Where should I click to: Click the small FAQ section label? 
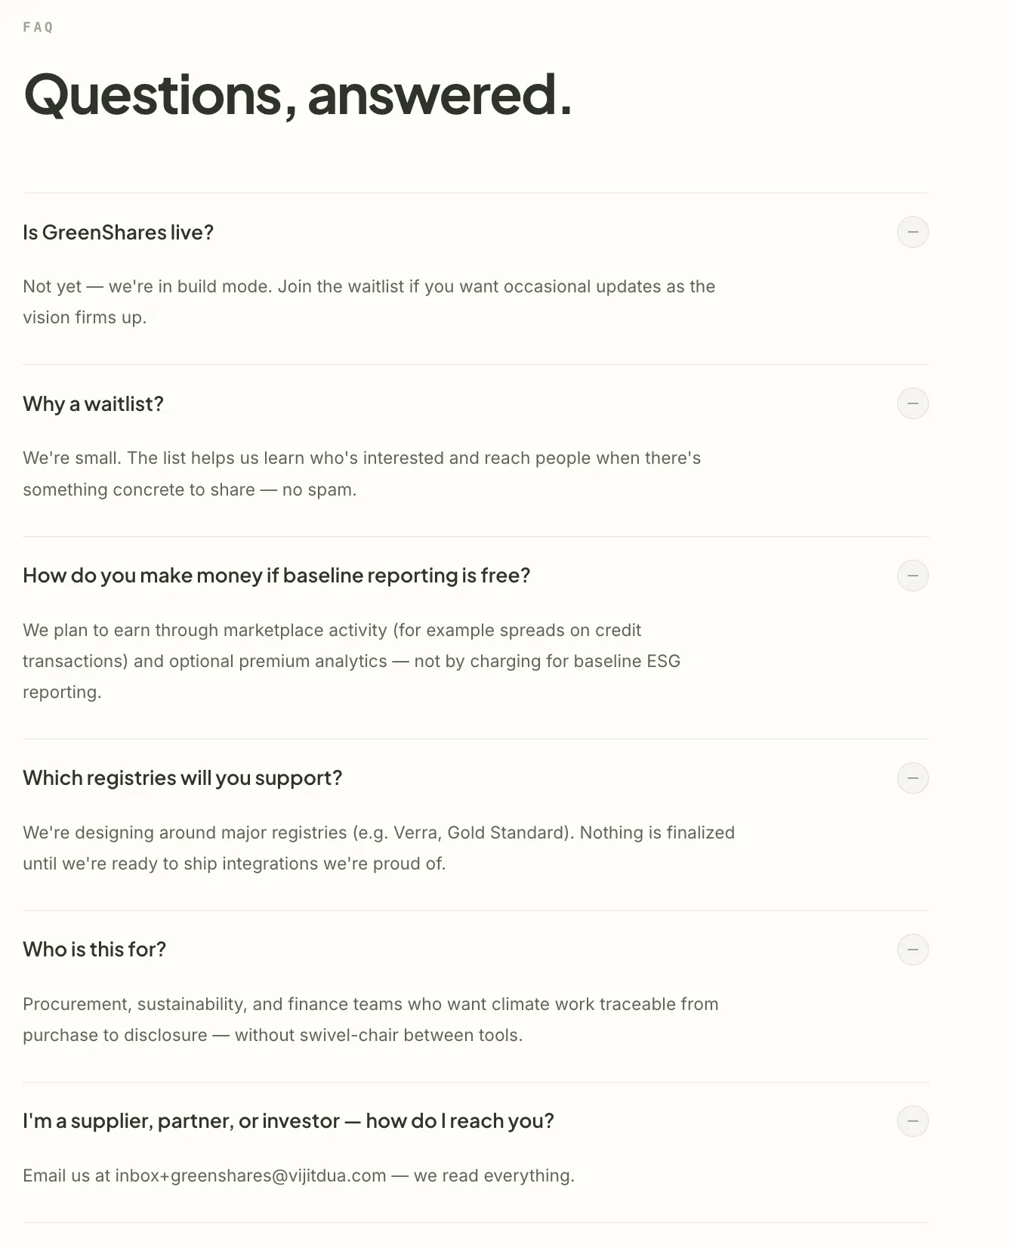click(38, 27)
